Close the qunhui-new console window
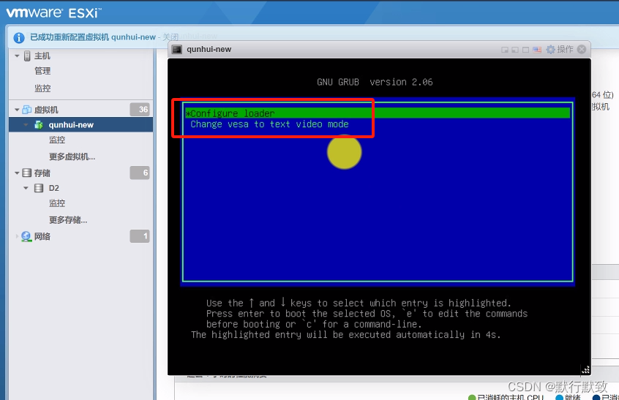The height and width of the screenshot is (400, 619). coord(582,49)
